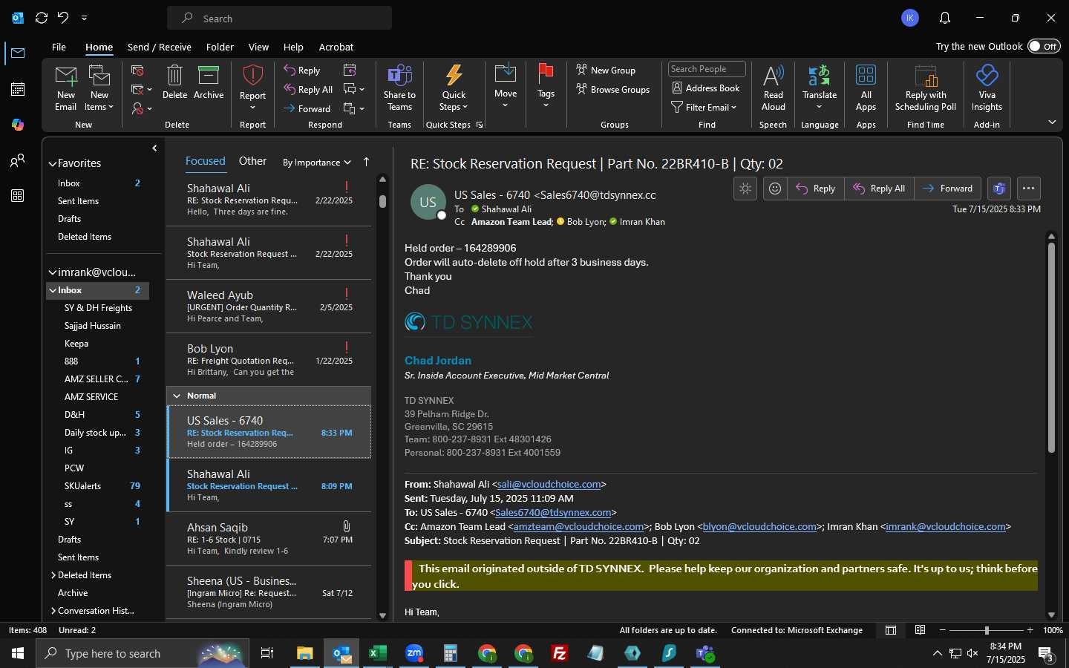Open the View tab
Screen dimensions: 1069x668
(x=258, y=47)
